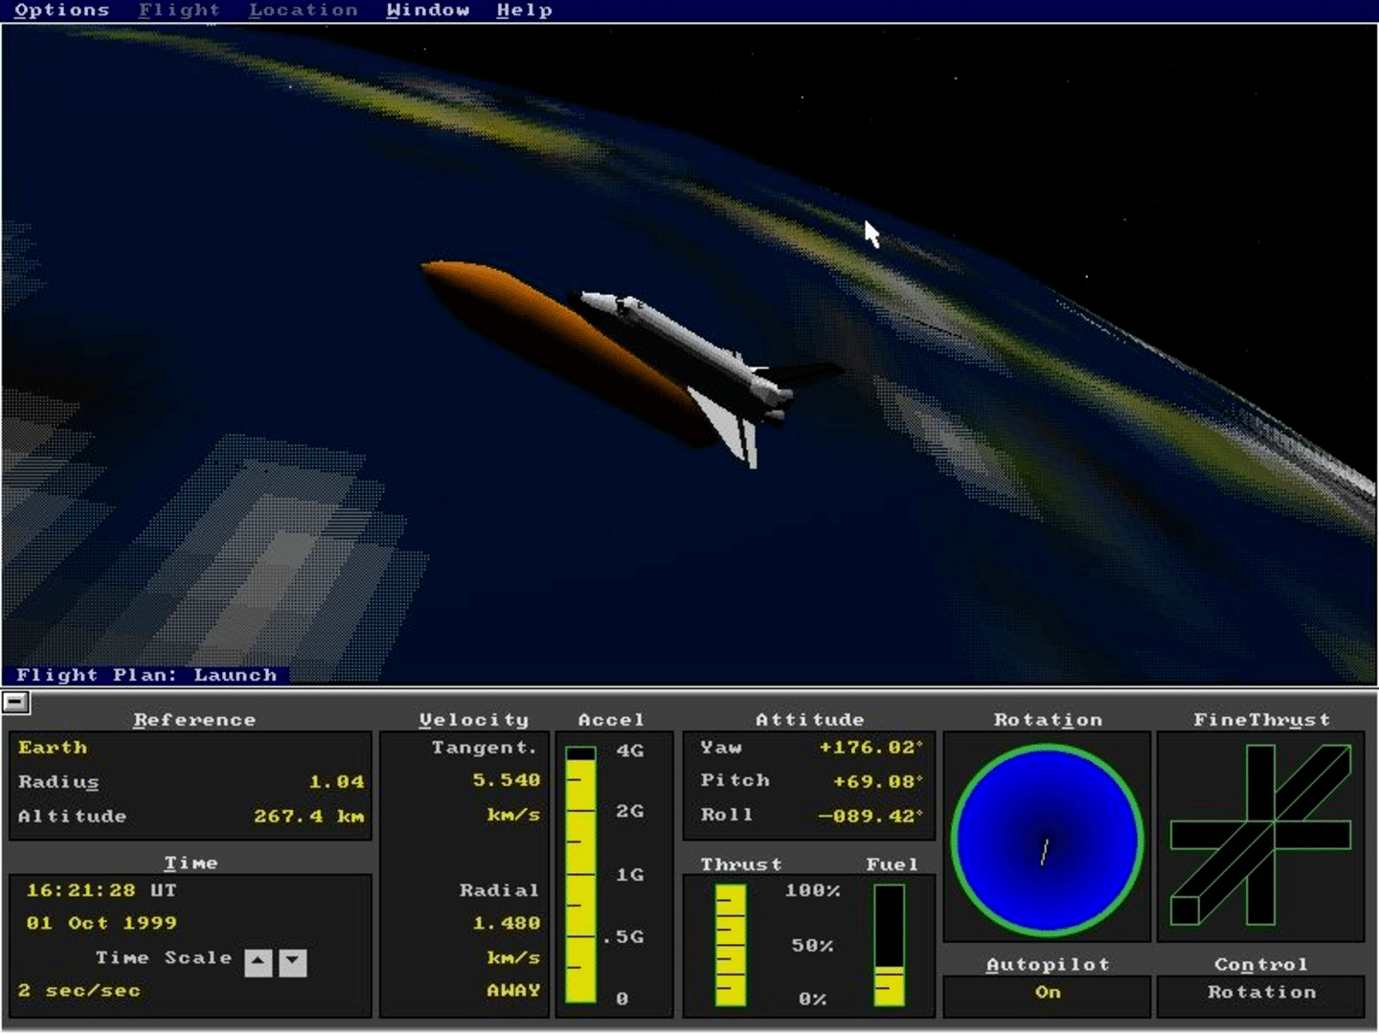This screenshot has height=1034, width=1379.
Task: Click the Velocity panel heading
Action: [x=474, y=720]
